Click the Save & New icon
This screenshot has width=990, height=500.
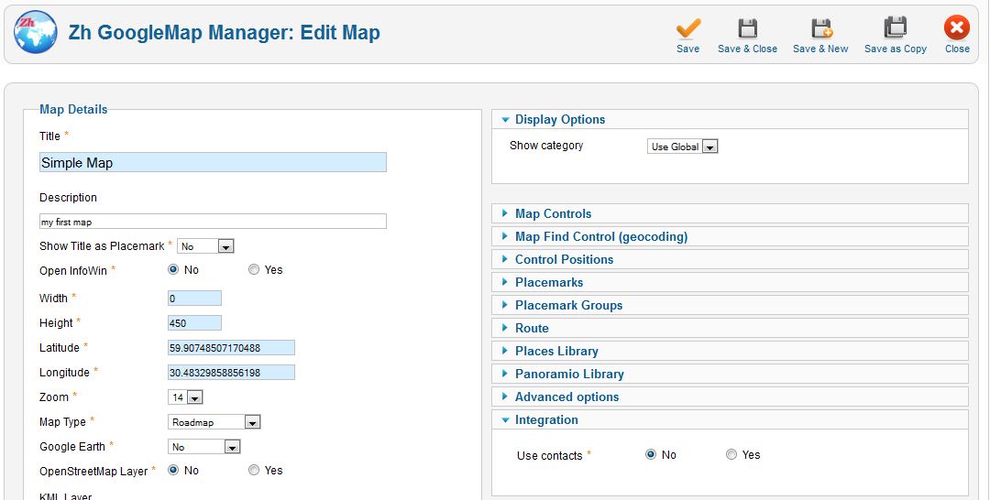(x=820, y=28)
